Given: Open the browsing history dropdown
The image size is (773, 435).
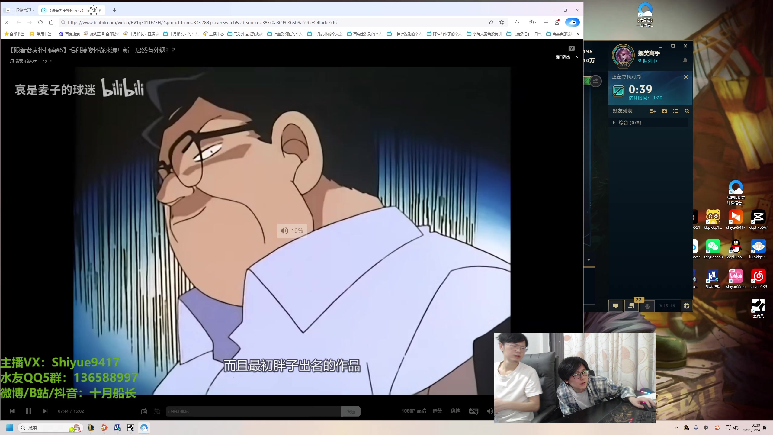Looking at the screenshot, I should pos(533,22).
